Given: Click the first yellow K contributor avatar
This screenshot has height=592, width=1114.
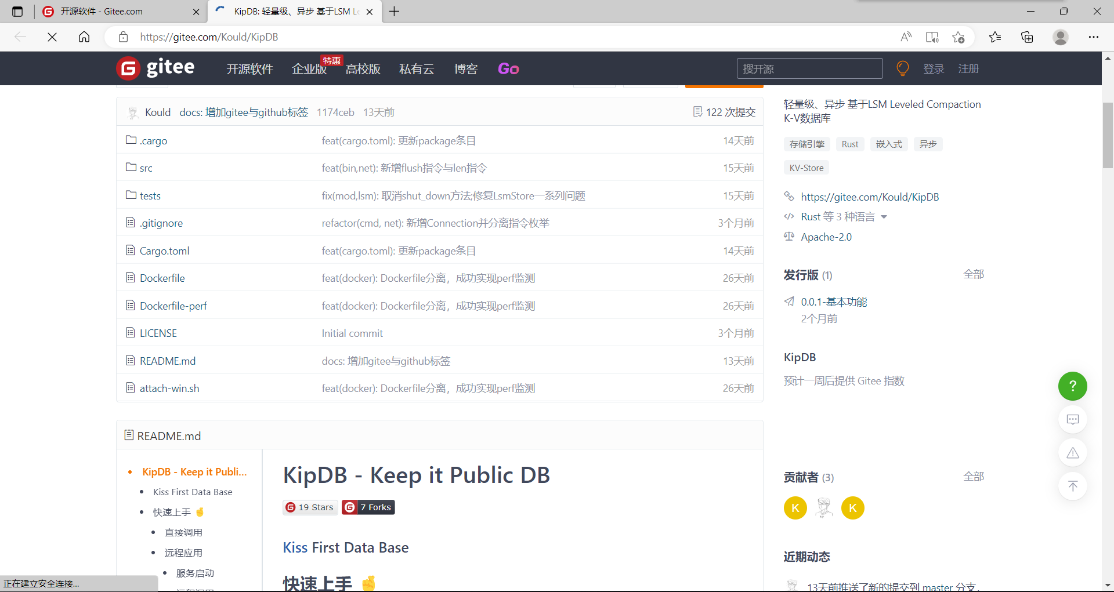Looking at the screenshot, I should pyautogui.click(x=795, y=508).
